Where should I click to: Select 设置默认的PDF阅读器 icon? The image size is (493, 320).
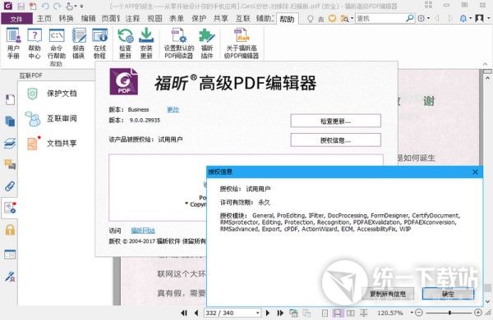179,43
